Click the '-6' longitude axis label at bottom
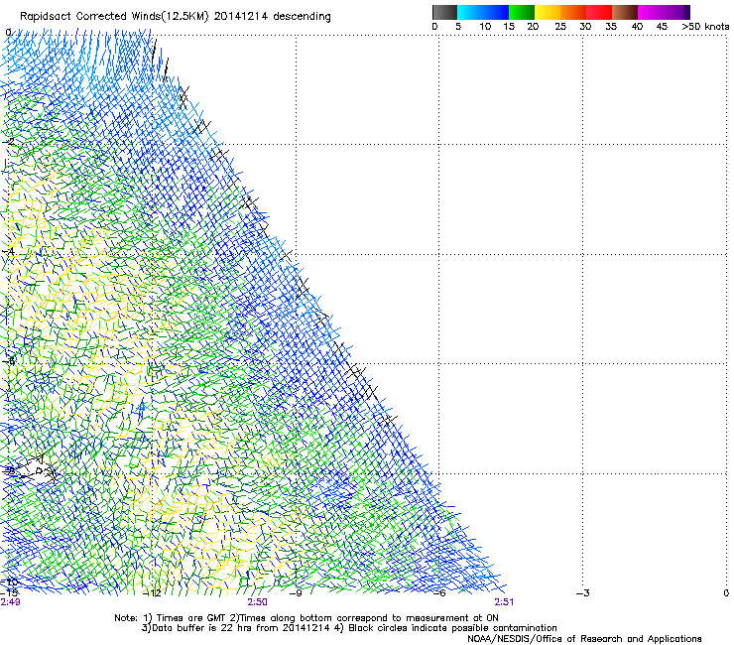 tap(439, 593)
